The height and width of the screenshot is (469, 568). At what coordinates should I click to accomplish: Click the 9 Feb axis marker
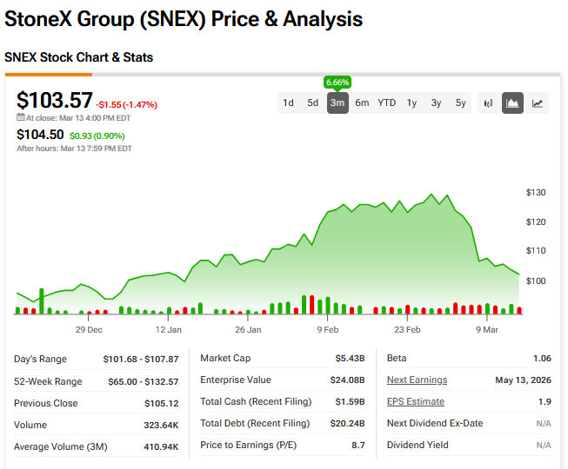coord(328,330)
